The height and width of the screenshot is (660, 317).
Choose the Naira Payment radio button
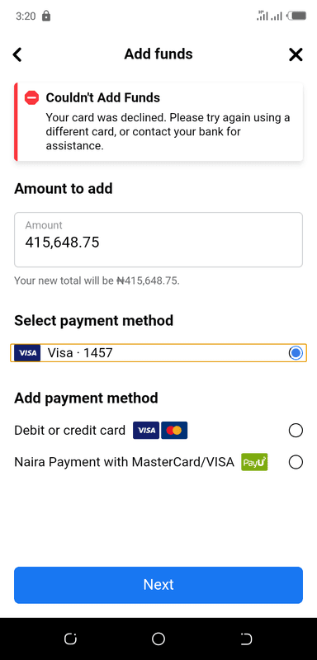(296, 462)
